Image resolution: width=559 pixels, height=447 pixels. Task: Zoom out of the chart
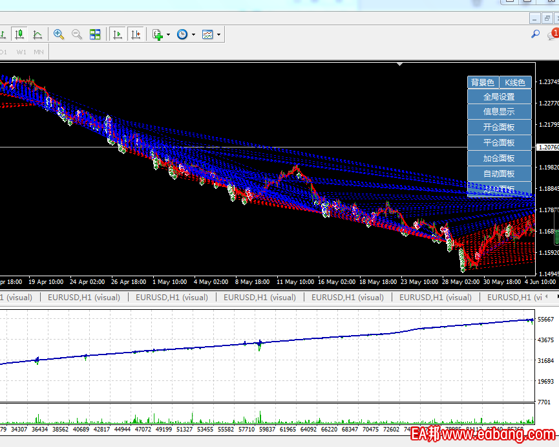77,34
